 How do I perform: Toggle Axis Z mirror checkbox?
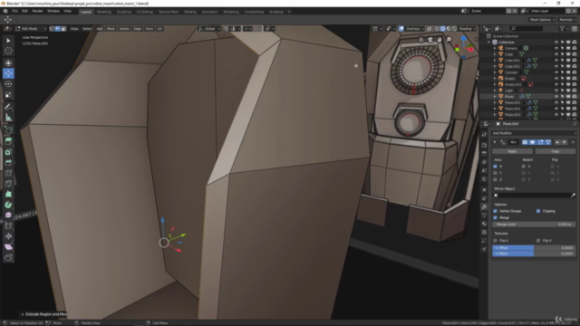pos(496,179)
